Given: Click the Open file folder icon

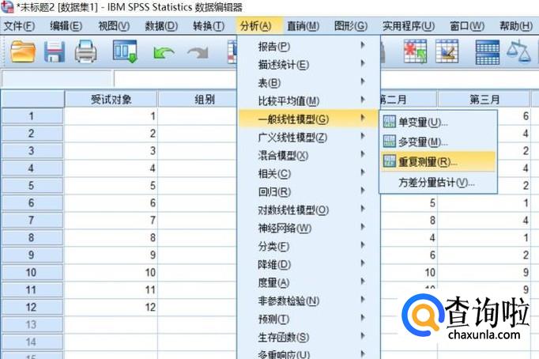Looking at the screenshot, I should (x=24, y=52).
